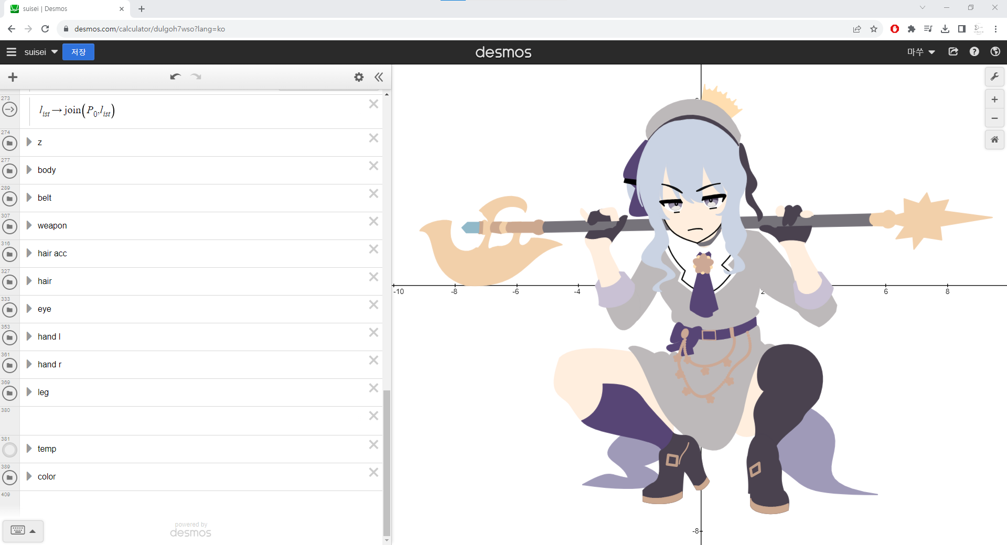This screenshot has height=545, width=1007.
Task: Expand the hand r folder
Action: (x=29, y=364)
